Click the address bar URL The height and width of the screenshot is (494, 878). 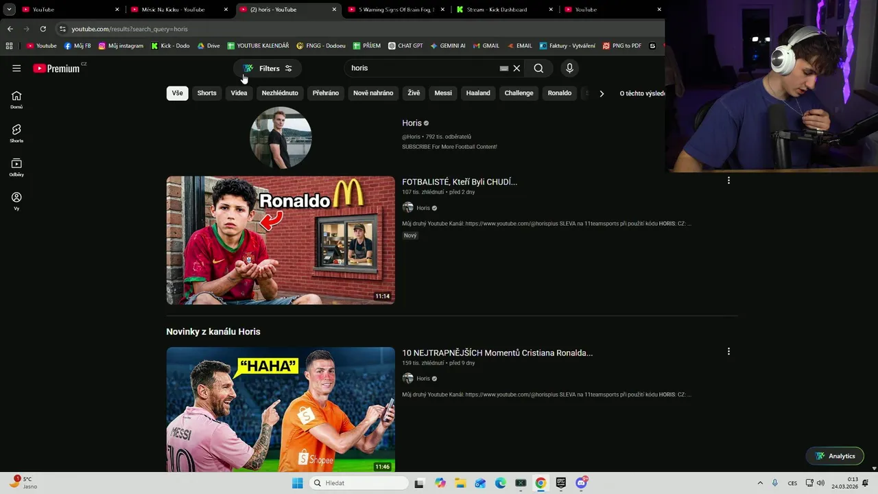click(x=130, y=29)
